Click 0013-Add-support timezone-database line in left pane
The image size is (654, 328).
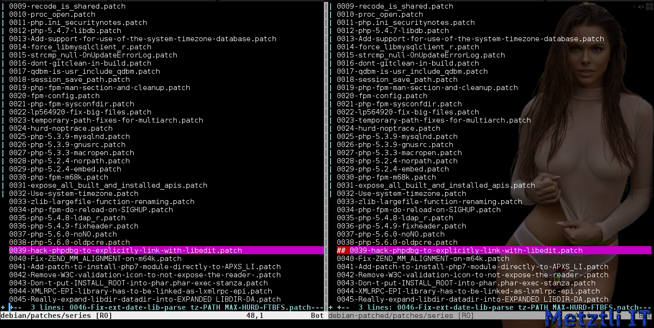pos(143,39)
